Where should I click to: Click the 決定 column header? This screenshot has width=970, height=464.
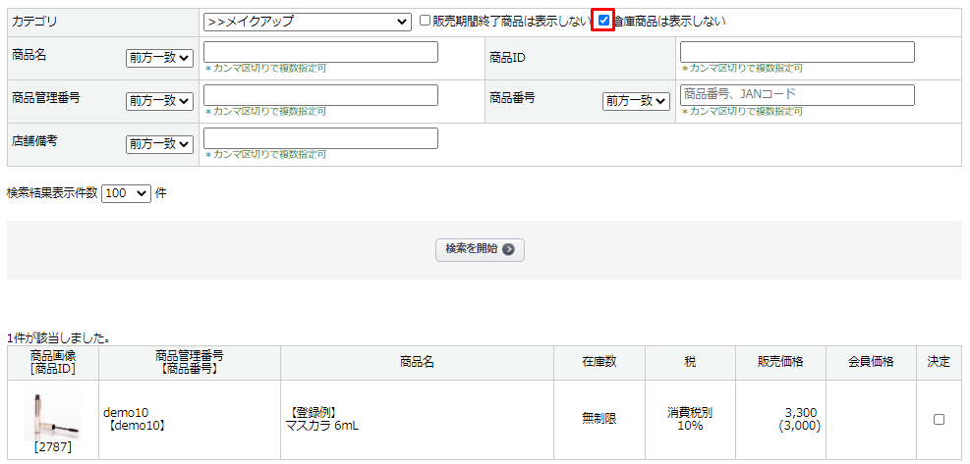tap(939, 363)
